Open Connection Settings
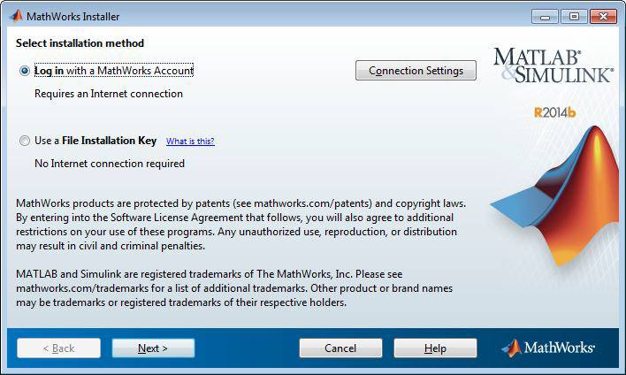 (416, 71)
